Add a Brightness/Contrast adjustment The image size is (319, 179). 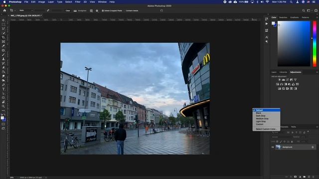point(279,80)
